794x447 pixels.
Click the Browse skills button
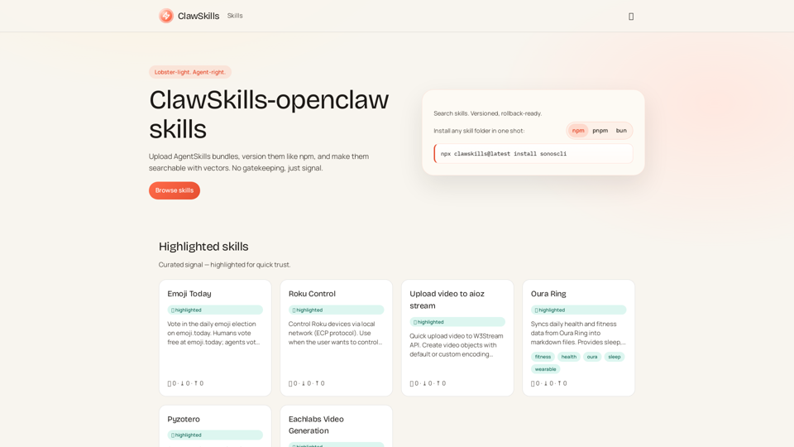point(175,190)
